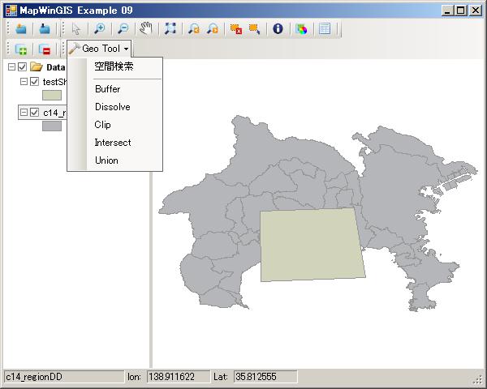Close the Geo Tool dropdown
The width and height of the screenshot is (487, 389).
pyautogui.click(x=98, y=49)
